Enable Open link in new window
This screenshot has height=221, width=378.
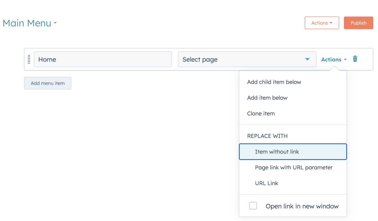coord(253,206)
